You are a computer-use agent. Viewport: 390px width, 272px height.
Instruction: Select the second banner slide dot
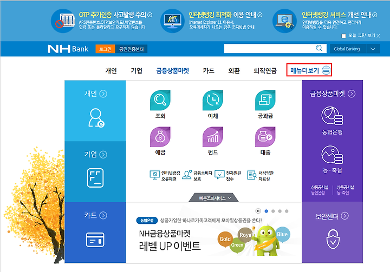coord(273,211)
